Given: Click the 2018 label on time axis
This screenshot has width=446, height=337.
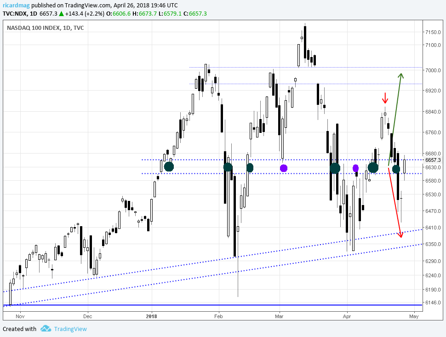Looking at the screenshot, I should click(x=152, y=316).
